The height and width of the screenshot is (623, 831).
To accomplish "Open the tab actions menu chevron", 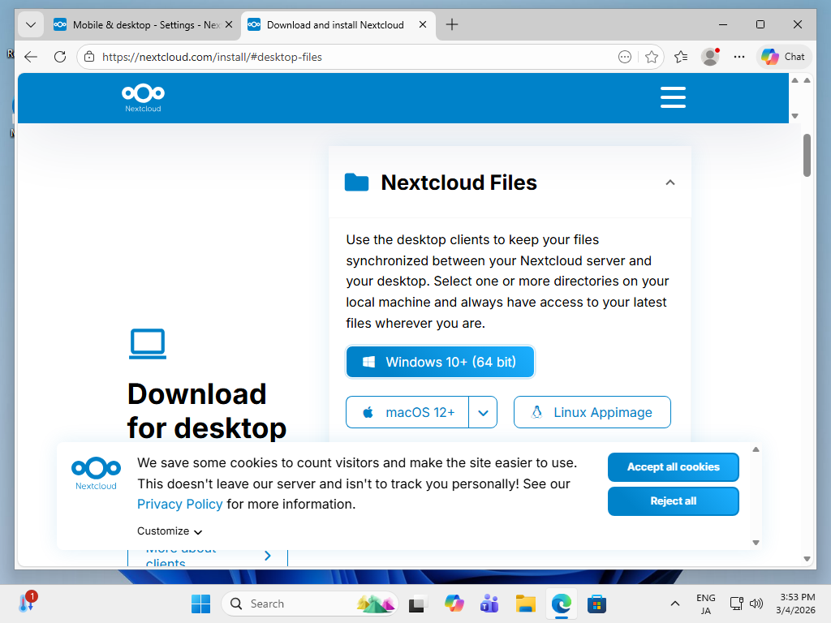I will pyautogui.click(x=31, y=25).
